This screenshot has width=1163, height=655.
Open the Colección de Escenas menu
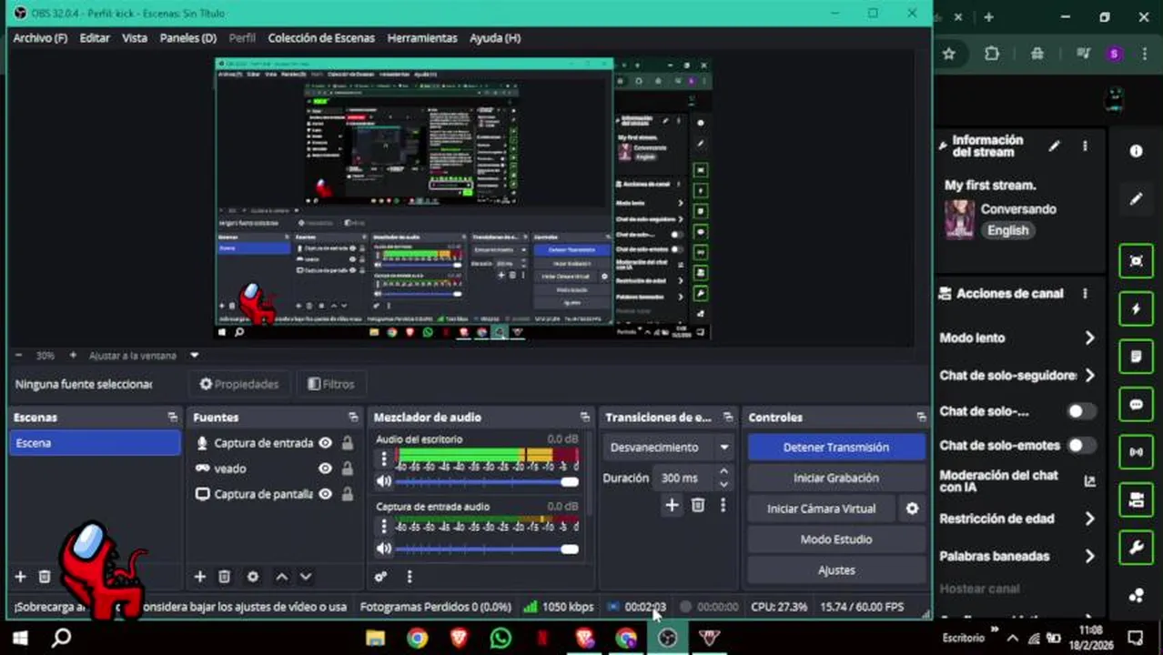321,38
